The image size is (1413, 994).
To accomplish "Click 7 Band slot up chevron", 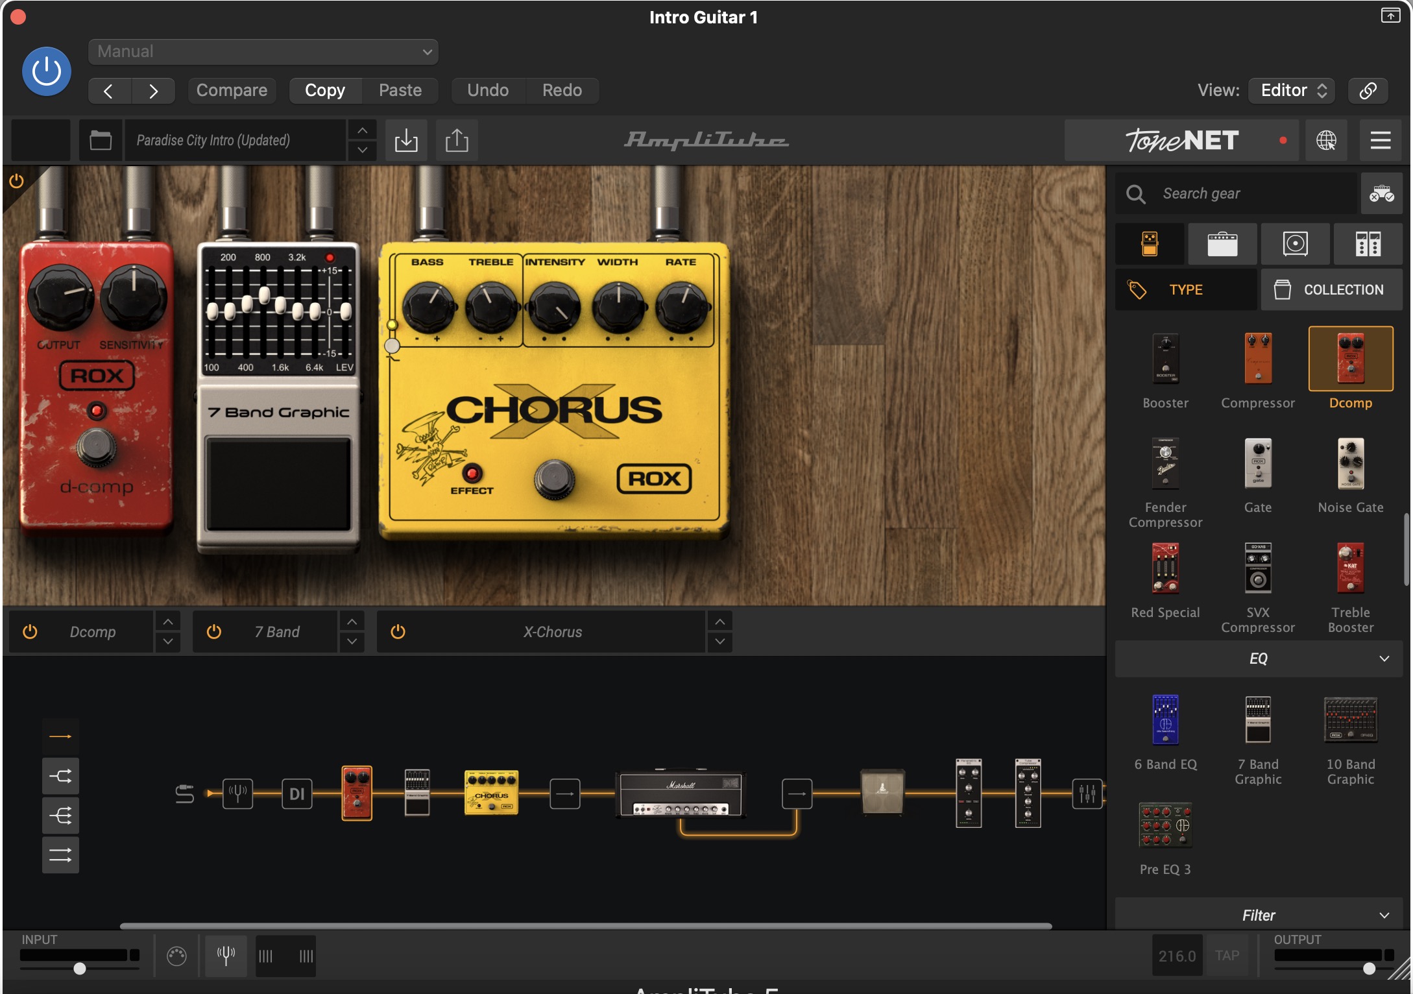I will 352,622.
